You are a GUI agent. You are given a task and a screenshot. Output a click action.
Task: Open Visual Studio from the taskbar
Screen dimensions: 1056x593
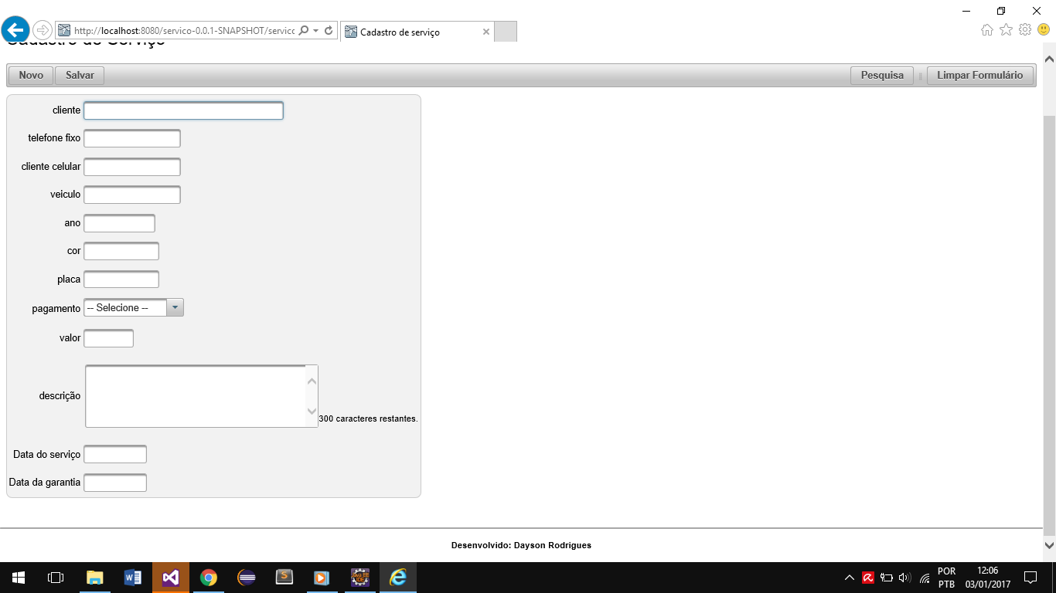tap(171, 578)
